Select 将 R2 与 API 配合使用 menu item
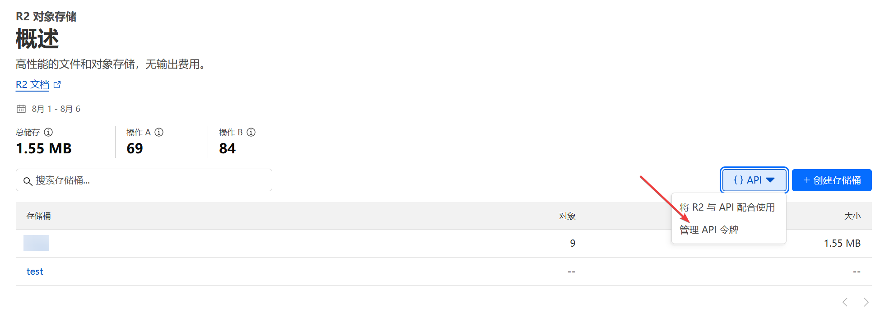 (727, 207)
